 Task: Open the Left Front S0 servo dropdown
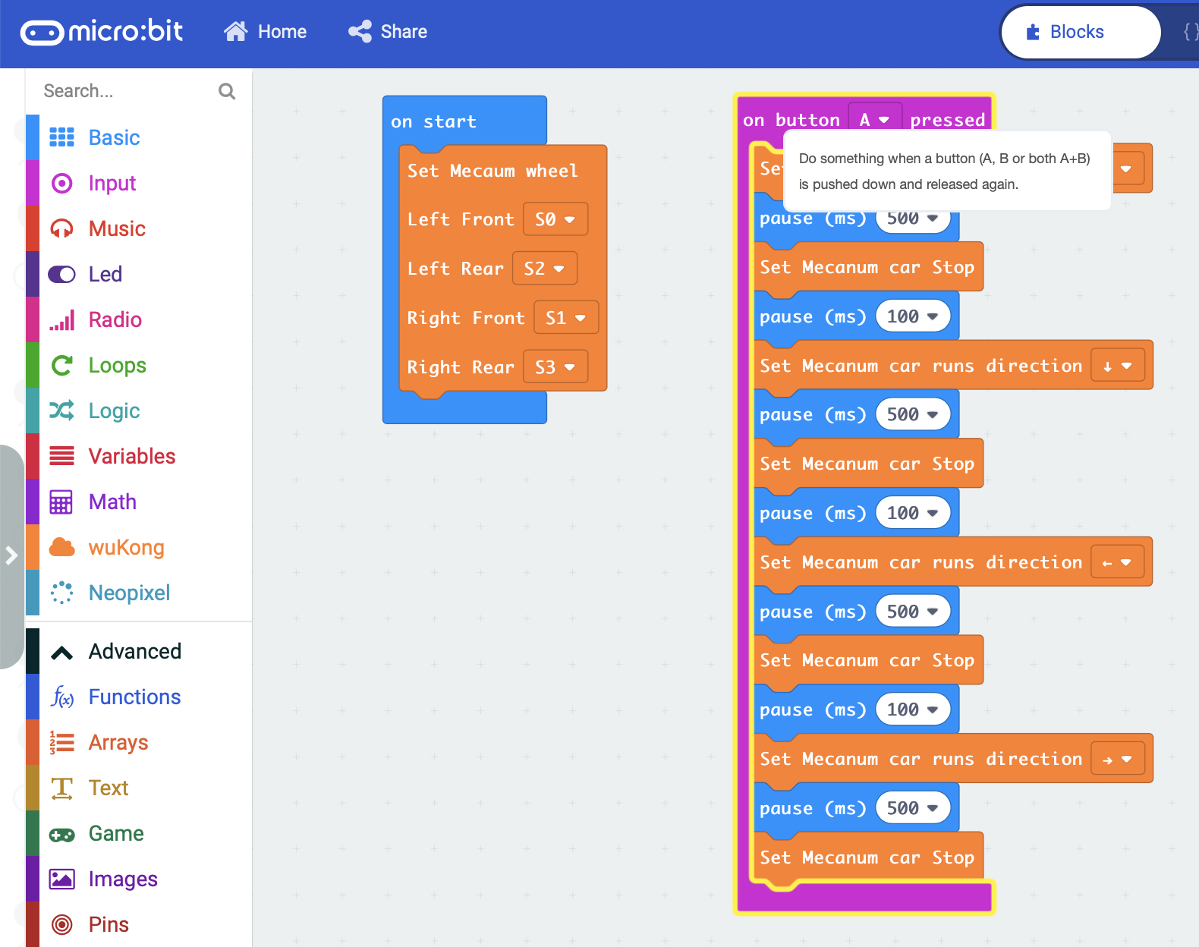click(x=555, y=219)
